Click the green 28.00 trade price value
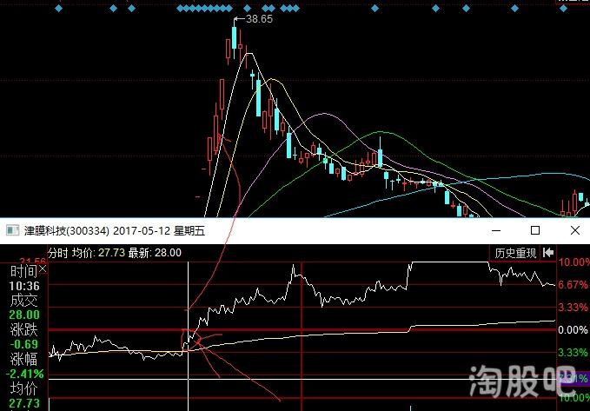590x411 pixels. click(24, 315)
